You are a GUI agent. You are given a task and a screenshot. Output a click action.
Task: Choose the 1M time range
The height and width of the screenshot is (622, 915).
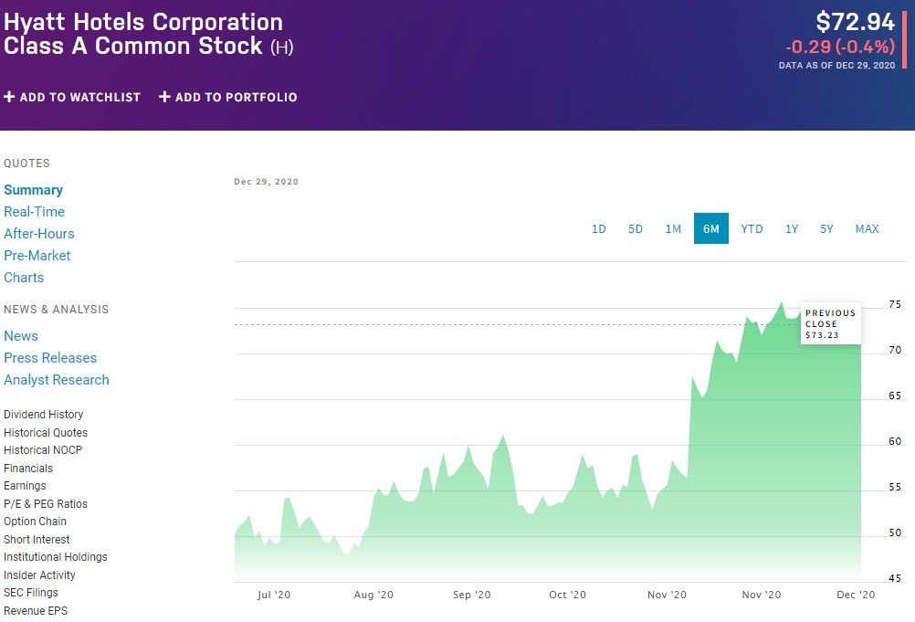[673, 228]
